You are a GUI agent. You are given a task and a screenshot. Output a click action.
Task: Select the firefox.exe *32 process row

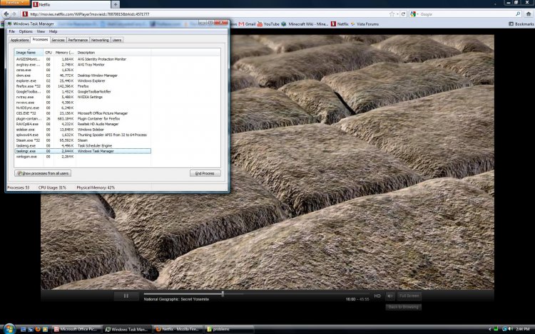tap(83, 86)
